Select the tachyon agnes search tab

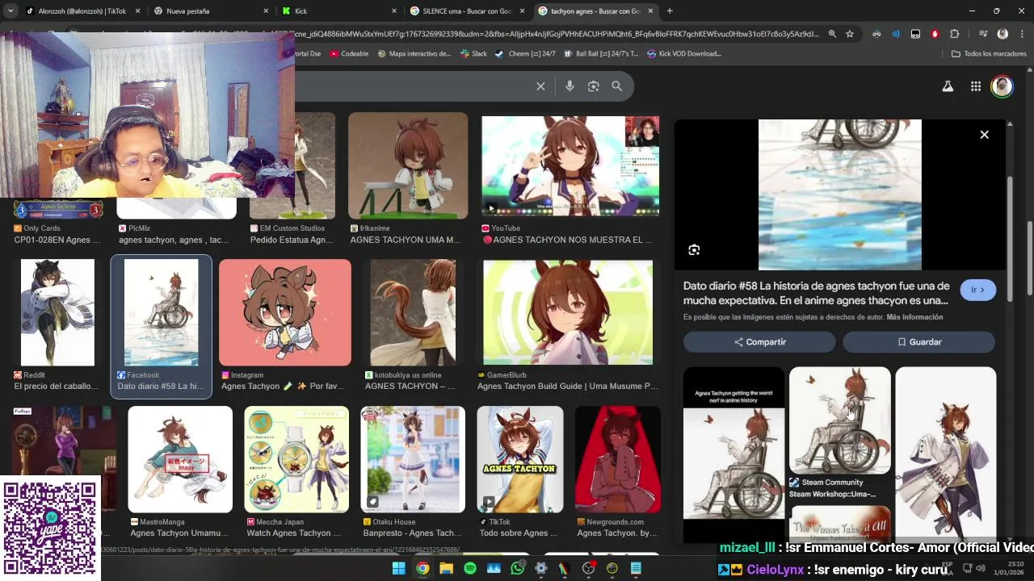pos(595,11)
